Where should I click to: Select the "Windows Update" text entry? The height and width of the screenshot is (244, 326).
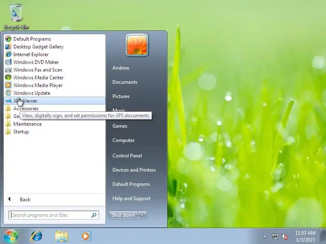(32, 93)
